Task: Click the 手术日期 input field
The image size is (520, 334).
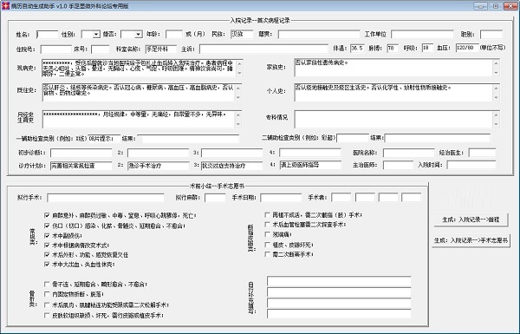Action: [281, 198]
